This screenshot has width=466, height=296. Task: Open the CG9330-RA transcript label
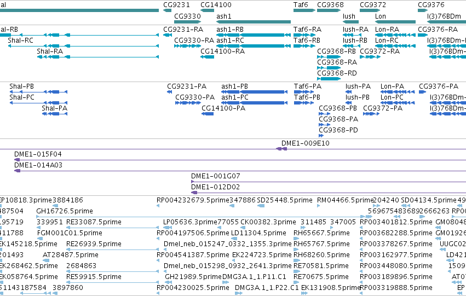[x=194, y=40]
